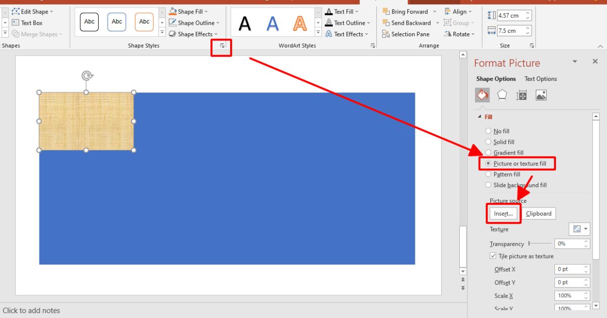Open the Rotate menu
The image size is (607, 318).
pos(459,34)
